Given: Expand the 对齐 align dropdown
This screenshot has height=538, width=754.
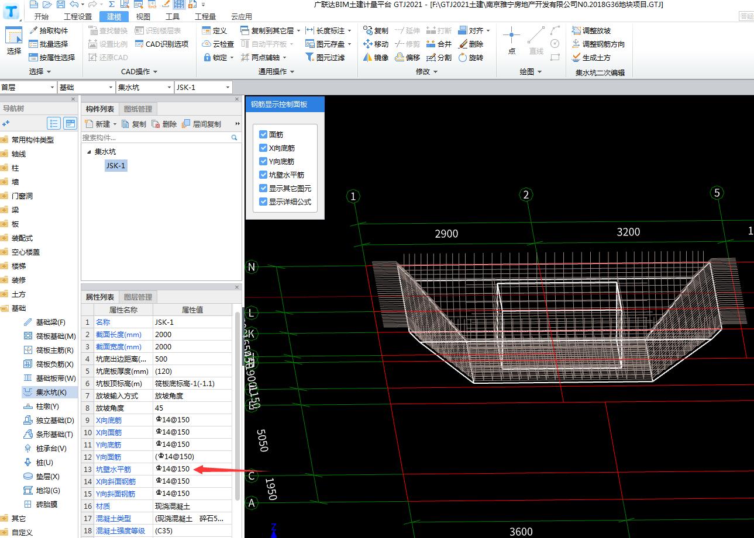Looking at the screenshot, I should click(488, 30).
